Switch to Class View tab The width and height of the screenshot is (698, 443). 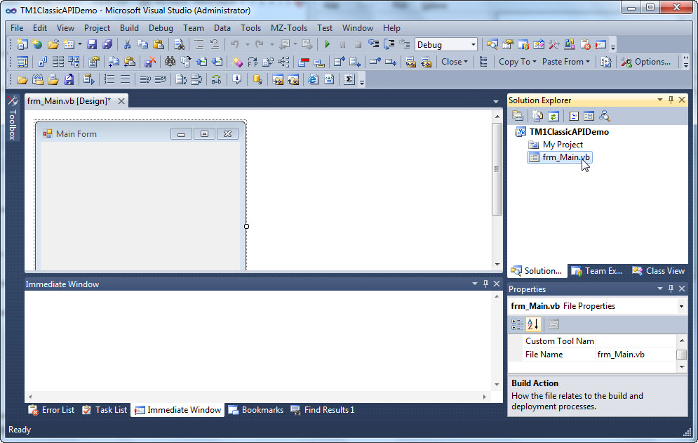659,271
